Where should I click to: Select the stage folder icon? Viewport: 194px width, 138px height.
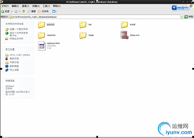(83, 35)
